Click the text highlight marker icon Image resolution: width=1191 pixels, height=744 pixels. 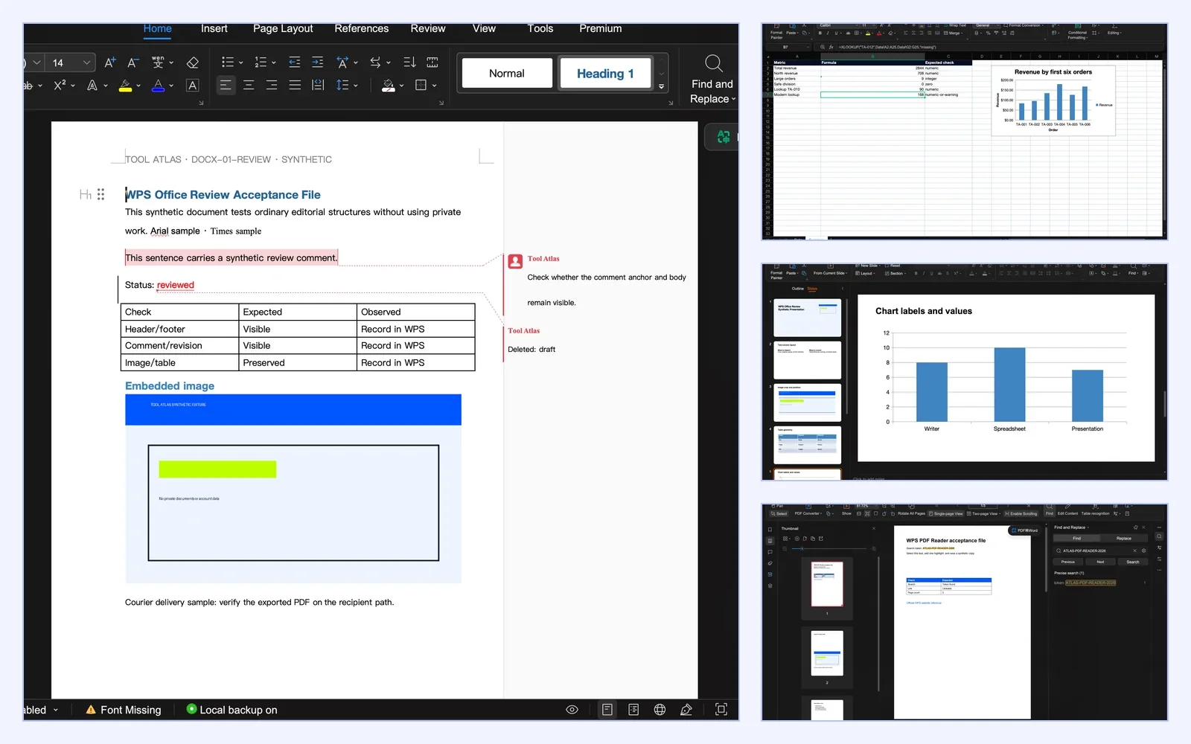[x=125, y=86]
